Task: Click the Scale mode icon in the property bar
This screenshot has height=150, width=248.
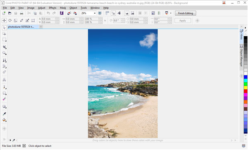Action: [x=16, y=21]
